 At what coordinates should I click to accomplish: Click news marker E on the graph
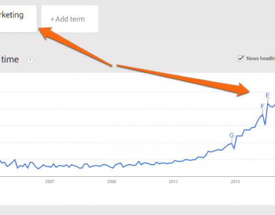click(267, 95)
